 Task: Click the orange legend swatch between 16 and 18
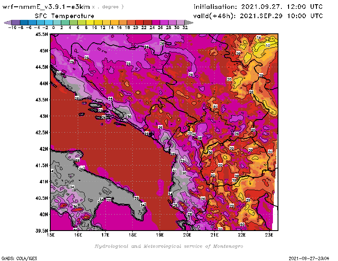click(x=123, y=22)
